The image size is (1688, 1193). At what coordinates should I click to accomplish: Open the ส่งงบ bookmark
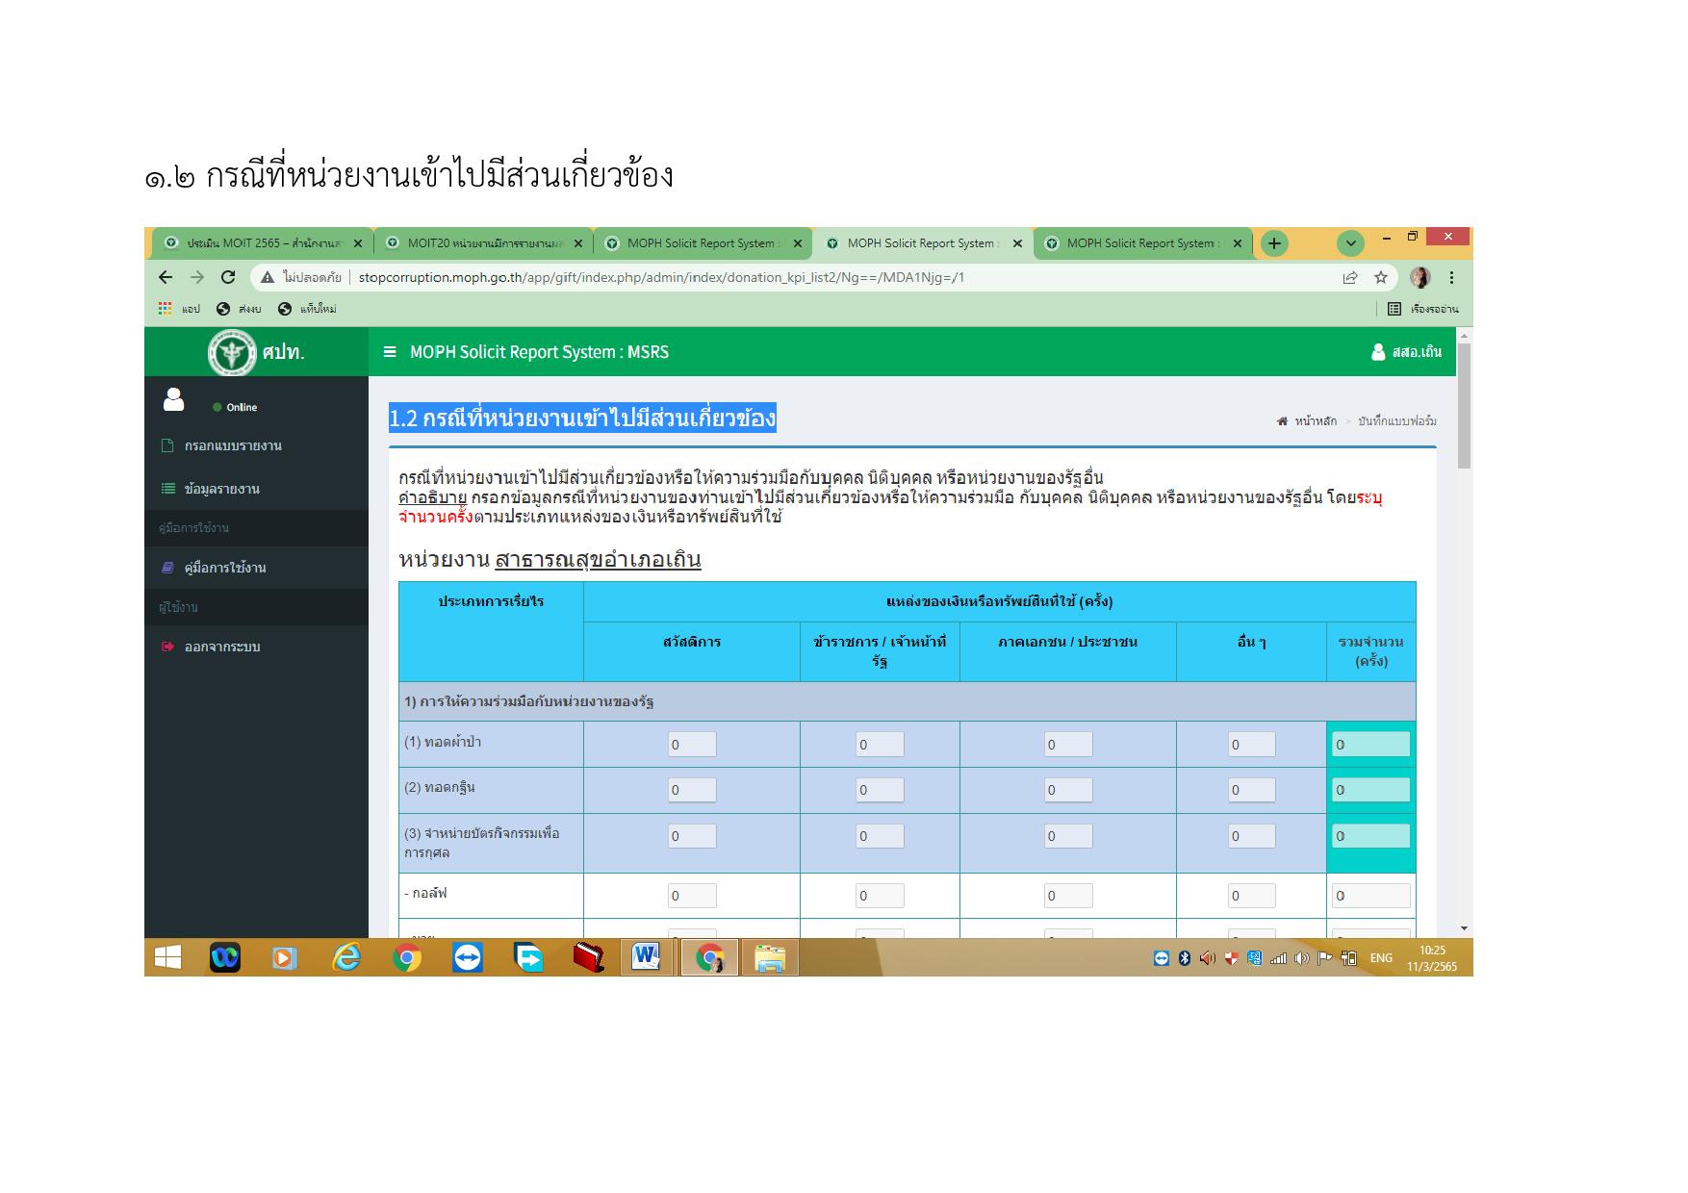[240, 309]
